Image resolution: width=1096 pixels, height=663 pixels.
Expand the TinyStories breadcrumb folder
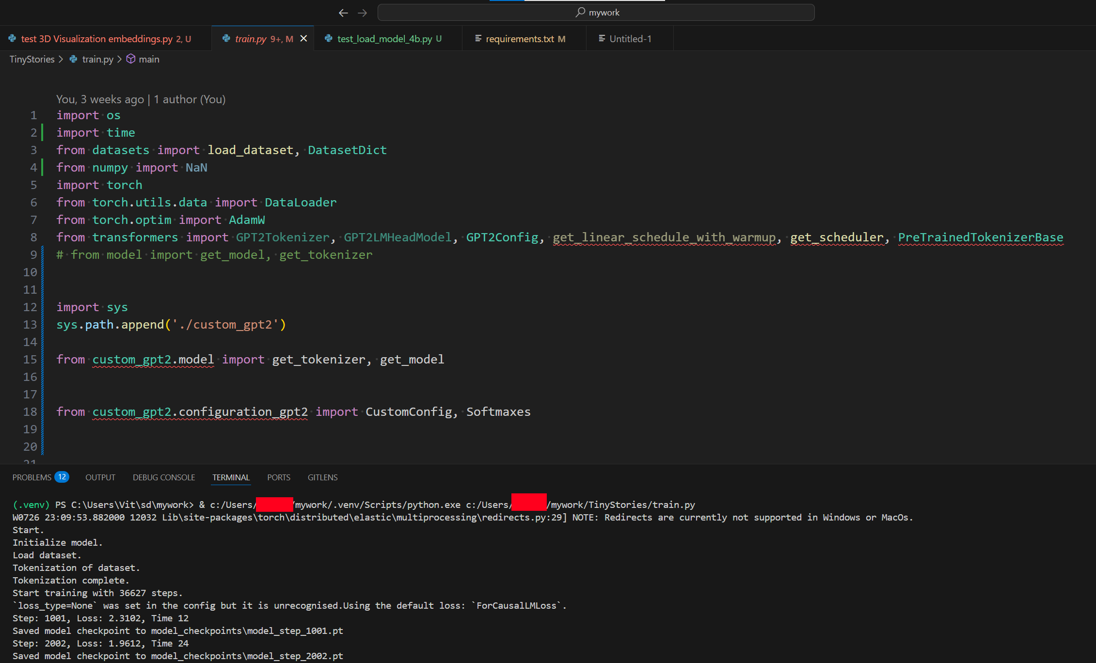tap(32, 59)
